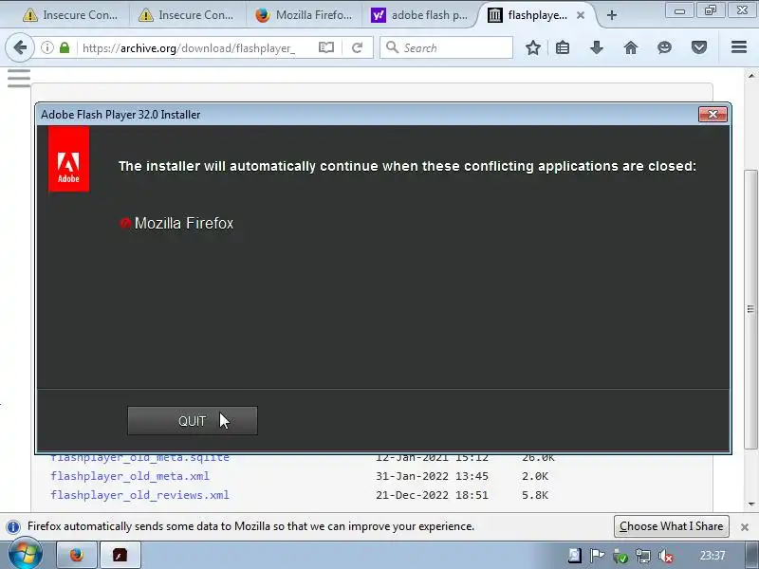Click the 23:37 taskbar clock
The image size is (759, 569).
click(713, 555)
